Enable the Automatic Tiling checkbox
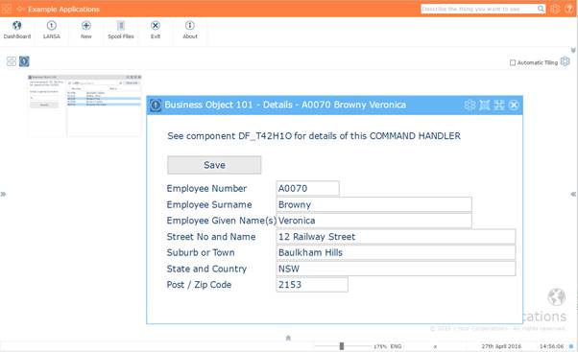578x352 pixels. tap(513, 63)
